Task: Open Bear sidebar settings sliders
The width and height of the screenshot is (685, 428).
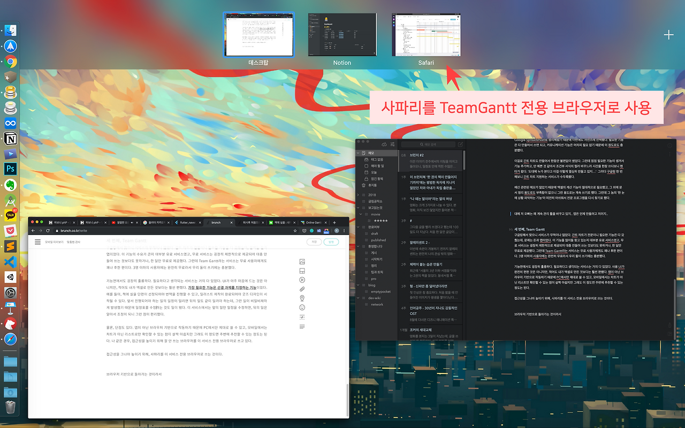Action: 393,144
